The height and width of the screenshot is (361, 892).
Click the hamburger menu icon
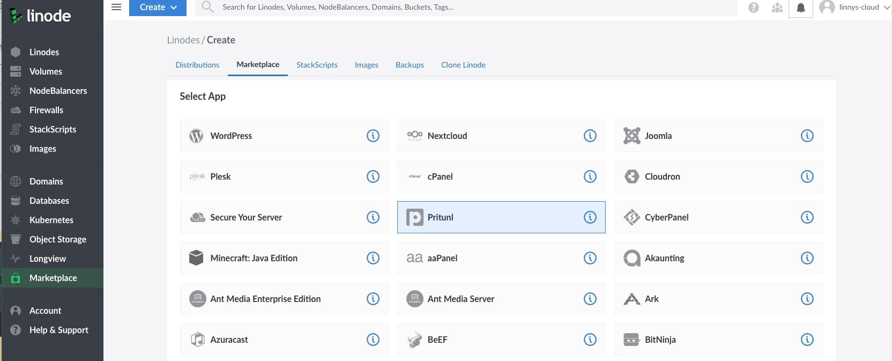click(116, 8)
